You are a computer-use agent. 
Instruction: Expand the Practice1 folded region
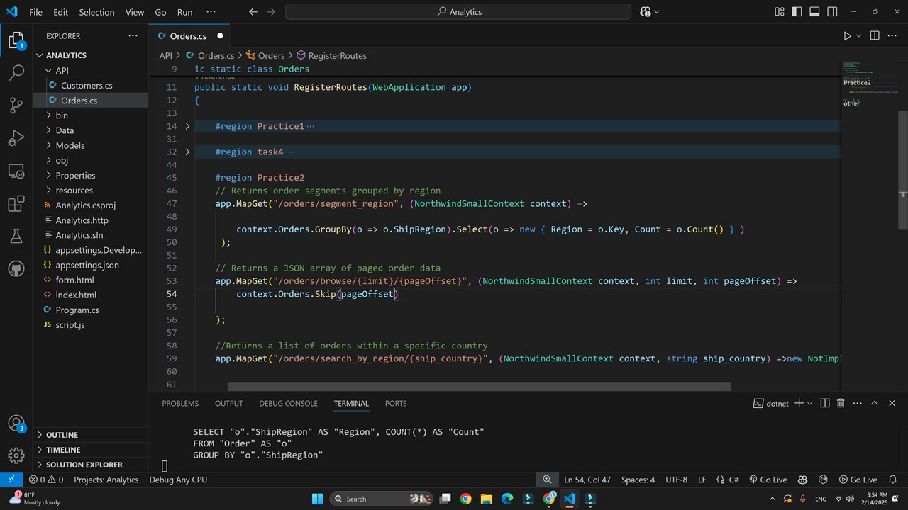pos(187,126)
